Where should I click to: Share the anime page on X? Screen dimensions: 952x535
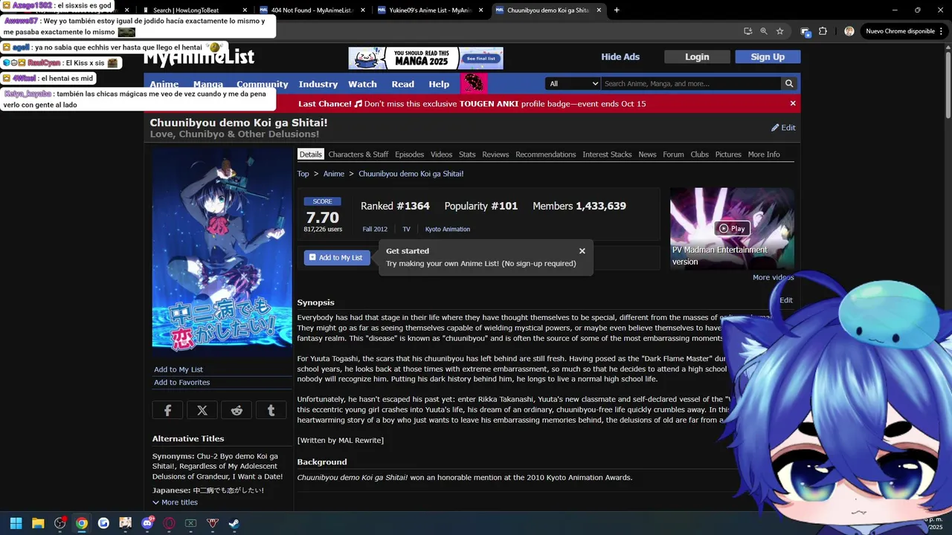pyautogui.click(x=202, y=410)
